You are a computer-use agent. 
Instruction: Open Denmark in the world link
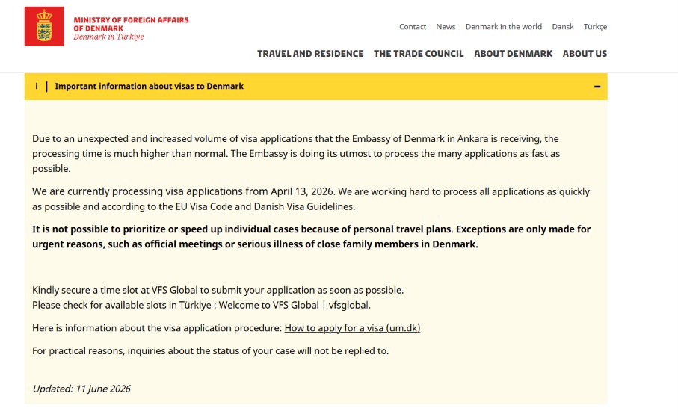tap(504, 27)
